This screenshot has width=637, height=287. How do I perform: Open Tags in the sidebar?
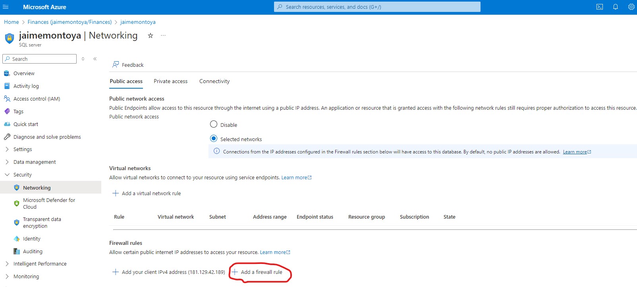click(x=18, y=111)
